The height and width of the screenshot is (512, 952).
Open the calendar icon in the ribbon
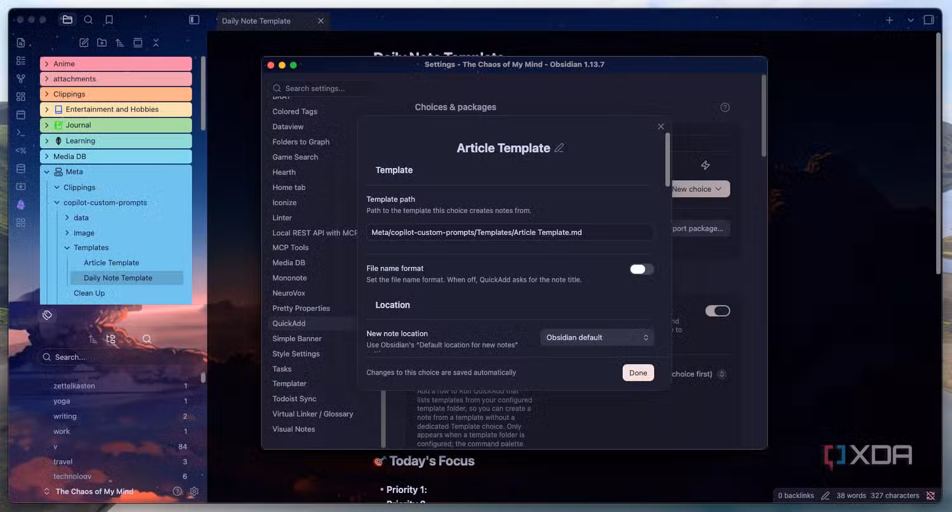(21, 115)
